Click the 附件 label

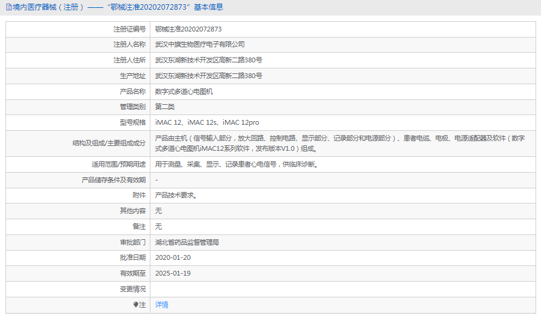[x=139, y=196]
